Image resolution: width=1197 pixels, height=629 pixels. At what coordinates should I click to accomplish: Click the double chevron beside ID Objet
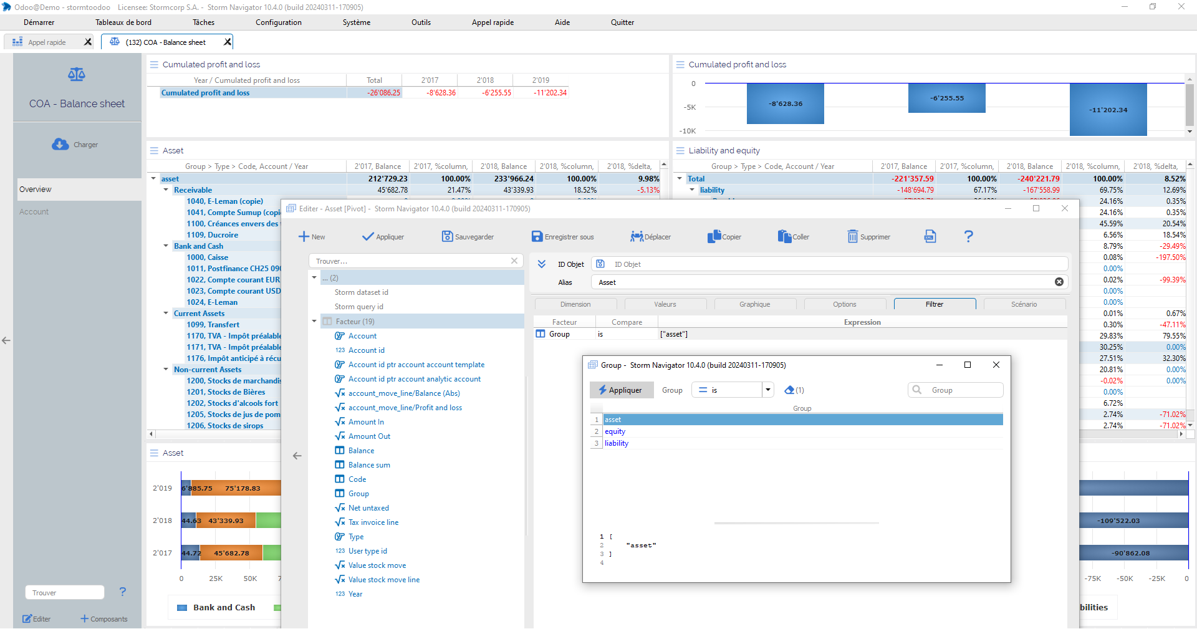[x=542, y=264]
